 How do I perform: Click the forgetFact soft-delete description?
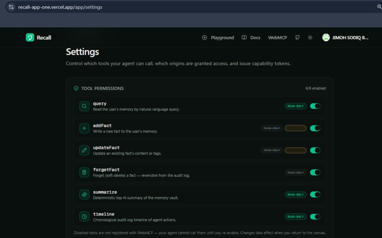coord(141,176)
